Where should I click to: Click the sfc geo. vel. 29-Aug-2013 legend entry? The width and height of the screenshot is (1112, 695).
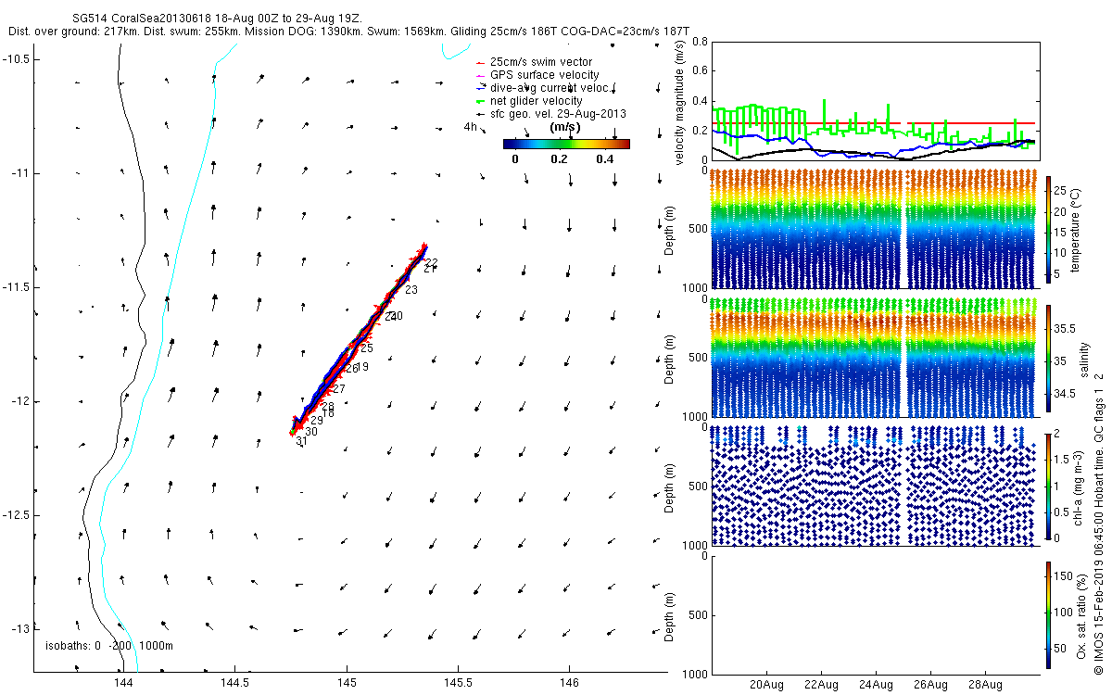point(550,114)
